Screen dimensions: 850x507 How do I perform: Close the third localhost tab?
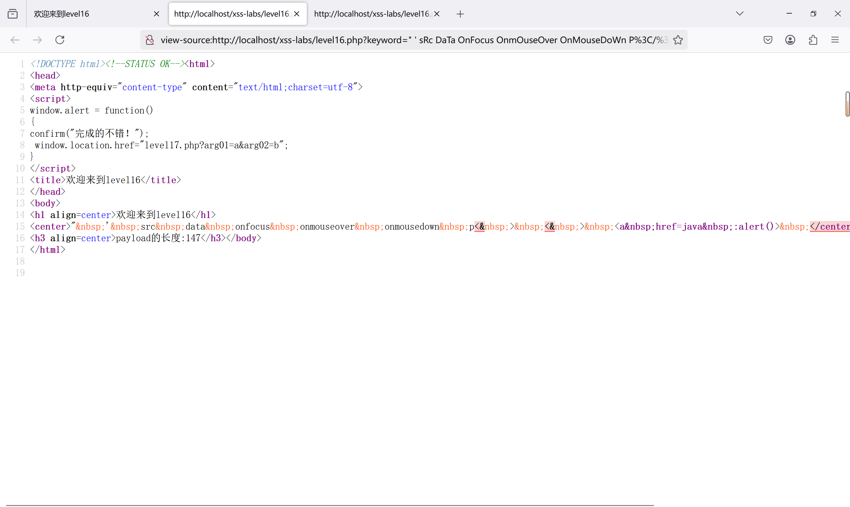(437, 14)
